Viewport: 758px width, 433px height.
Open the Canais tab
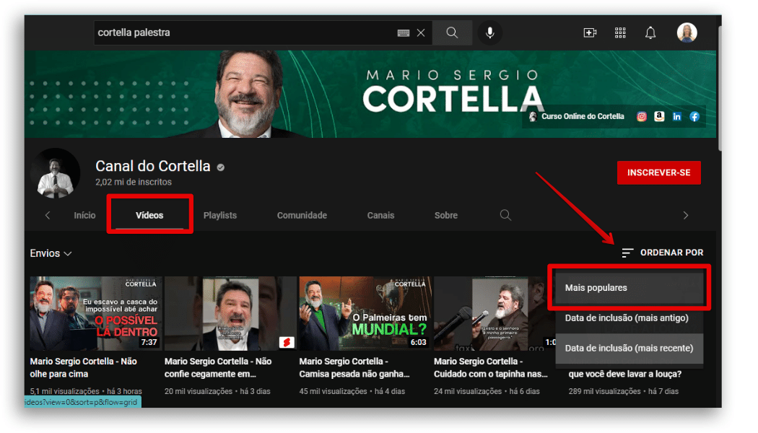(380, 215)
